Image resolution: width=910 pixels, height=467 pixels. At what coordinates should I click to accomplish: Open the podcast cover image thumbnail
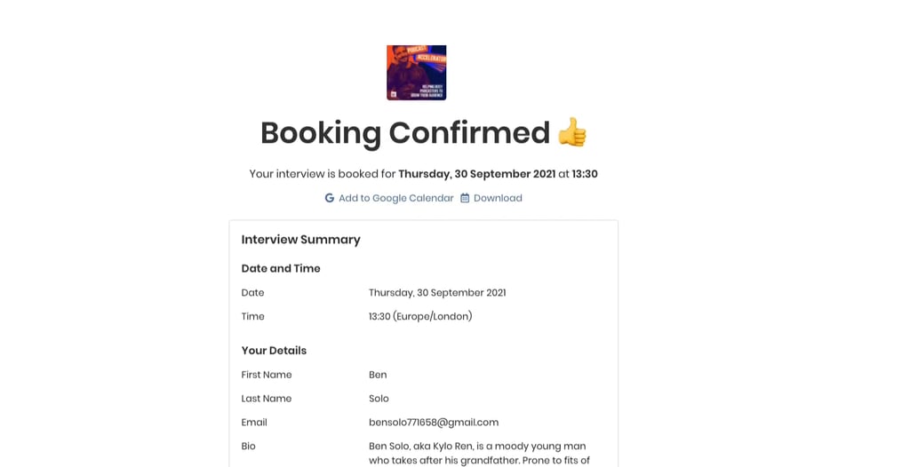coord(417,73)
